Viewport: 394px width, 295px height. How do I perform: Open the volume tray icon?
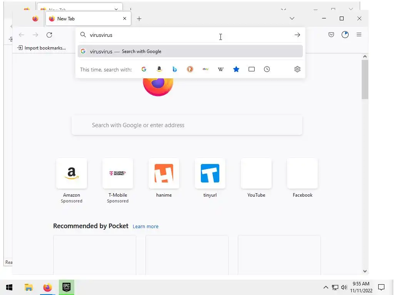coord(344,287)
